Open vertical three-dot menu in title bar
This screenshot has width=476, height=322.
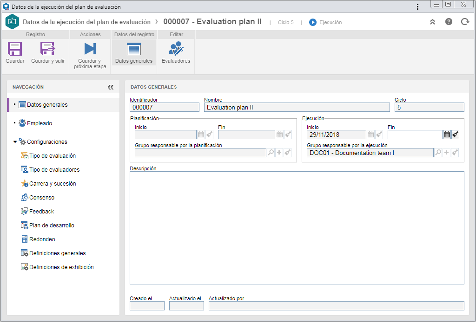coord(418,6)
